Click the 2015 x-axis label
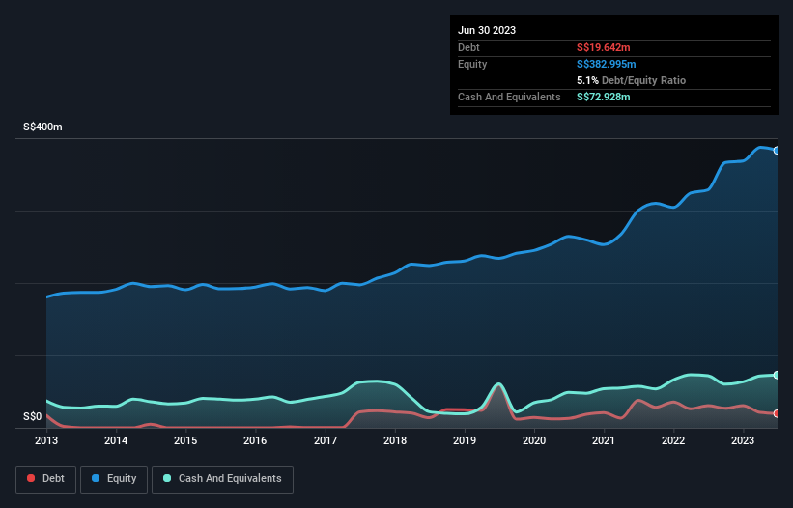Image resolution: width=793 pixels, height=508 pixels. [185, 440]
